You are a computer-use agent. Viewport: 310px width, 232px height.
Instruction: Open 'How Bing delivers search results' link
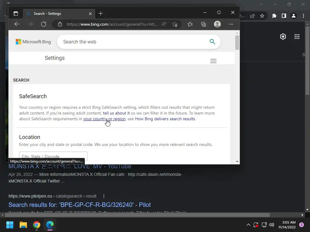tap(165, 119)
